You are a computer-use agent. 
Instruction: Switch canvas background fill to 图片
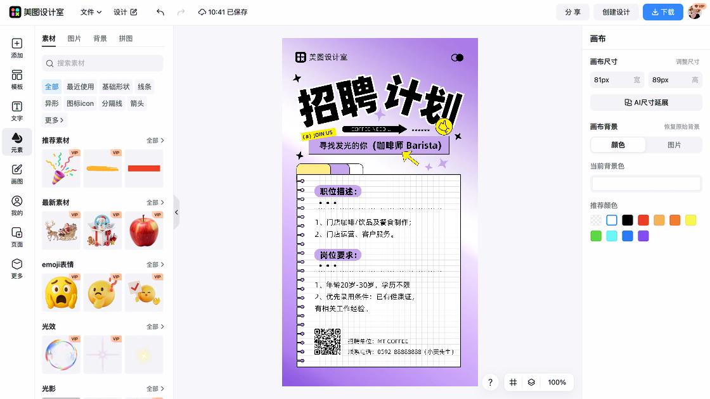[674, 145]
